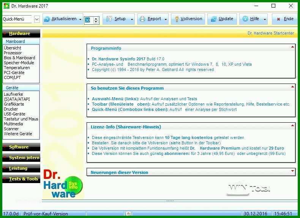Open the COM/LPT entry

tap(12, 78)
